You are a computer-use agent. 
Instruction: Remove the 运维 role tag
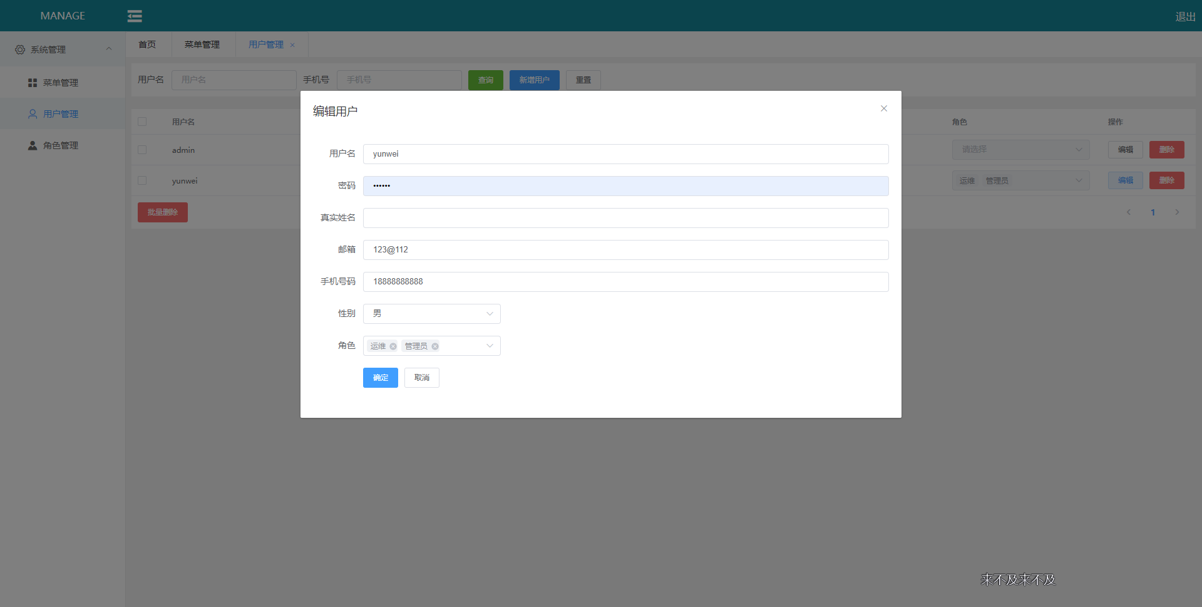point(393,346)
